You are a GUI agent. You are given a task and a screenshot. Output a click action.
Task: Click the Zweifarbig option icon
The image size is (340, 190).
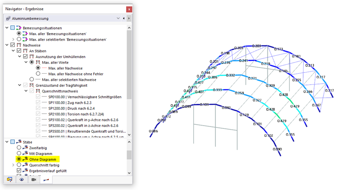click(25, 148)
